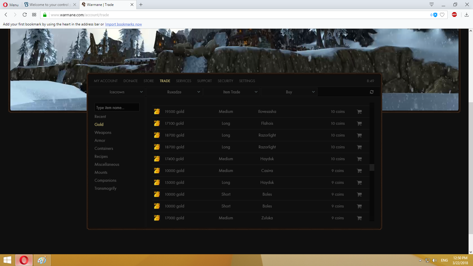Screen dimensions: 473x266
Task: Click cart icon for 17000 gold Zuluka listing
Action: click(359, 218)
